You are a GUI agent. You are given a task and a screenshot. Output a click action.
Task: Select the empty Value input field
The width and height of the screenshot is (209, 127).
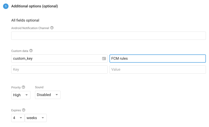158,70
